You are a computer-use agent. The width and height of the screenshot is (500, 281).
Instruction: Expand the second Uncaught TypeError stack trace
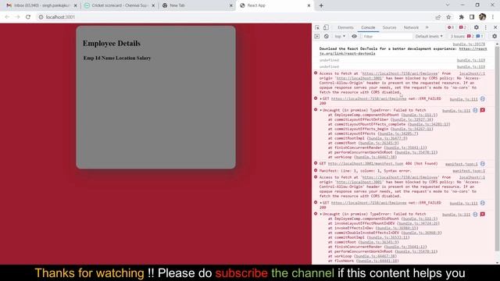pos(321,214)
